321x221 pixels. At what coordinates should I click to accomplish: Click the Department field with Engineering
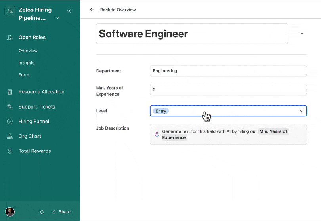pyautogui.click(x=228, y=71)
